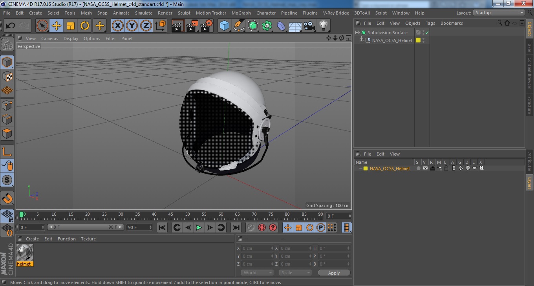
Task: Open the viewport Cameras menu
Action: pos(49,38)
